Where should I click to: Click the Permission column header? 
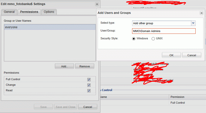(x=187, y=97)
